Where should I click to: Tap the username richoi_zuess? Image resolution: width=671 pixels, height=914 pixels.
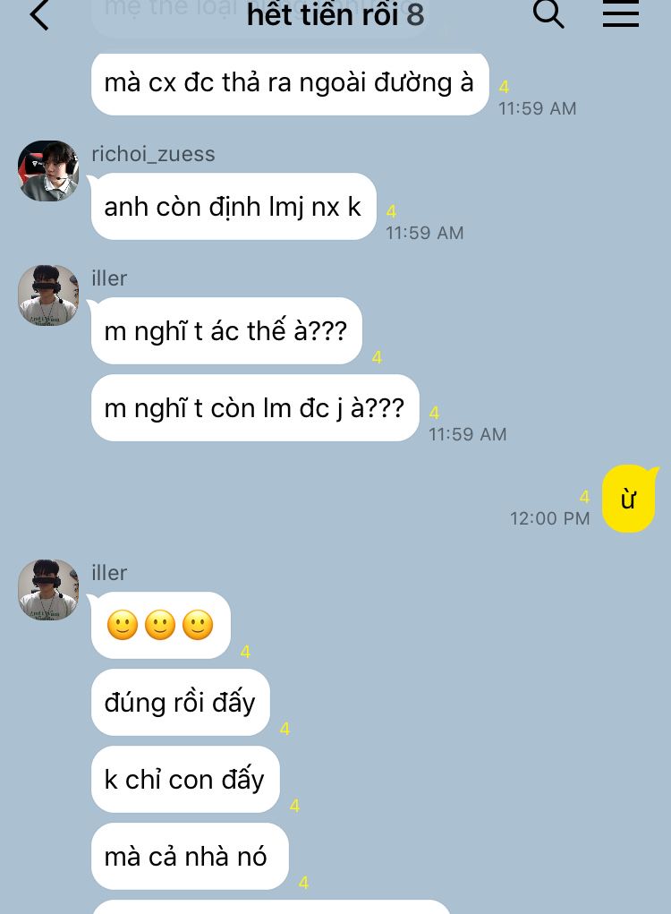(153, 154)
